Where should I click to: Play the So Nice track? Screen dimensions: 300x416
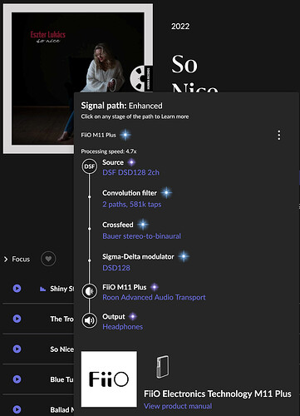tap(17, 349)
